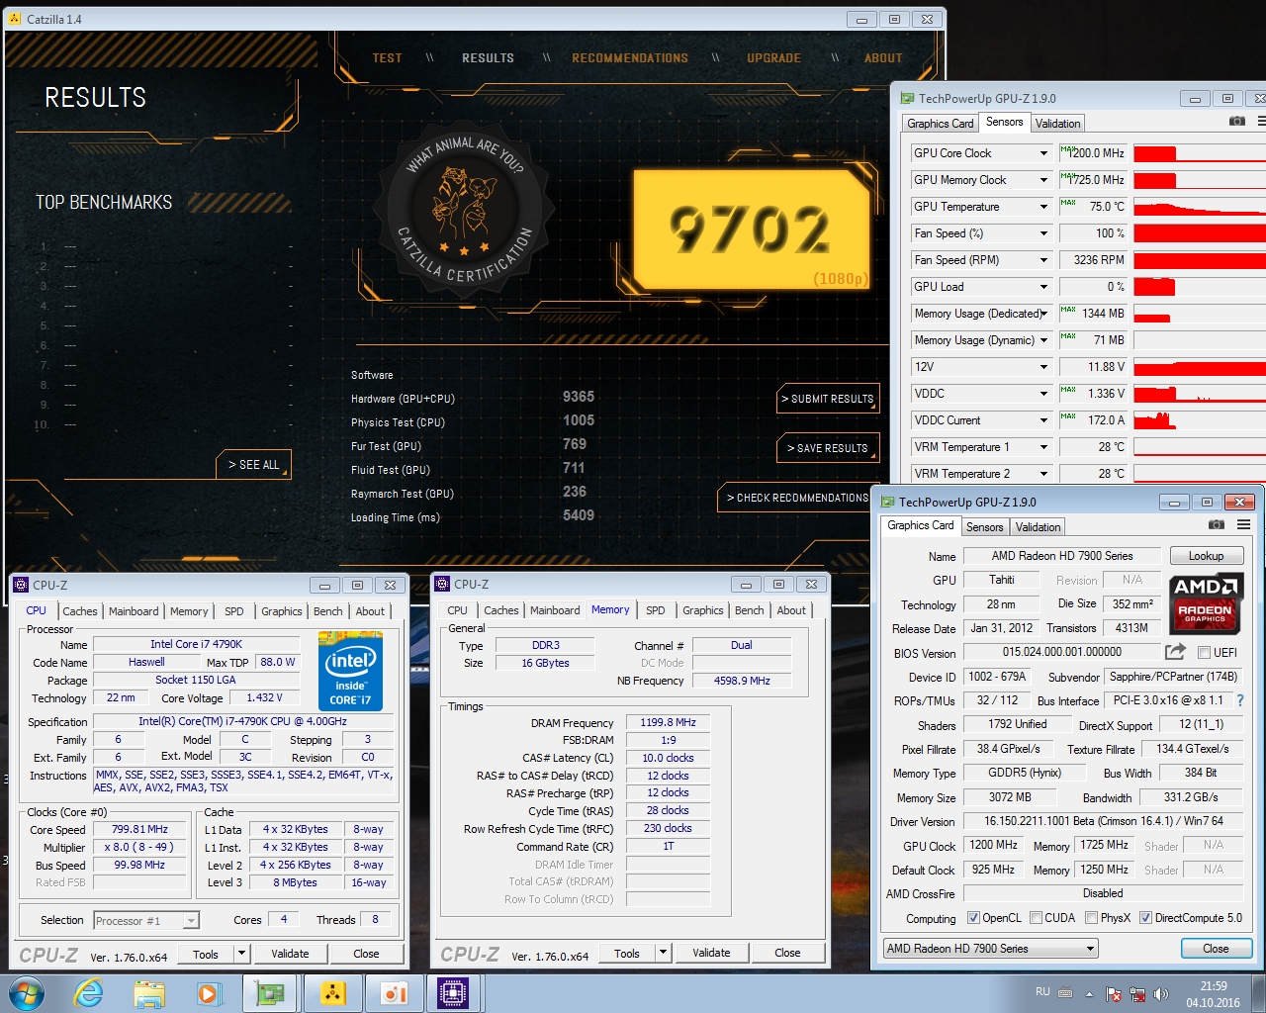Click SEE ALL top benchmarks button
The image size is (1266, 1013).
coord(253,464)
